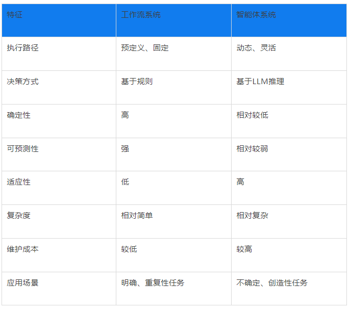Select 高 in the 确定性 row

point(173,121)
